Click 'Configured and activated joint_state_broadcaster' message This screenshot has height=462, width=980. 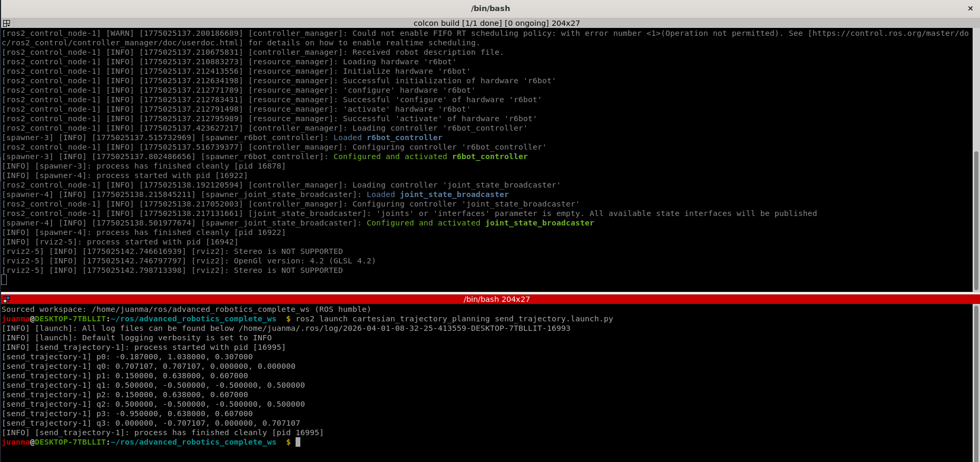point(480,223)
